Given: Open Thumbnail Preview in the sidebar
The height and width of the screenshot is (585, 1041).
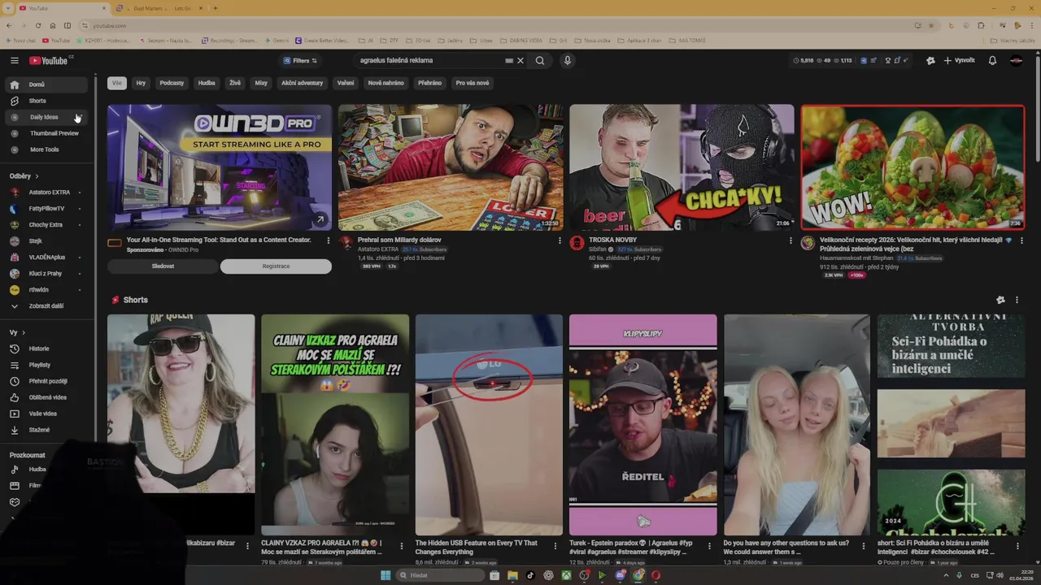Looking at the screenshot, I should (46, 133).
